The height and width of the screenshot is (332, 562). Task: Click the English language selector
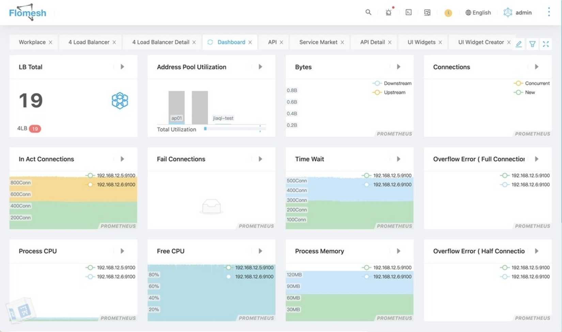coord(478,12)
